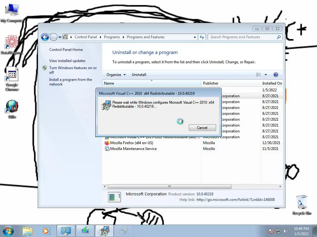
Task: Click the Cancel button in the installer dialog
Action: click(202, 127)
